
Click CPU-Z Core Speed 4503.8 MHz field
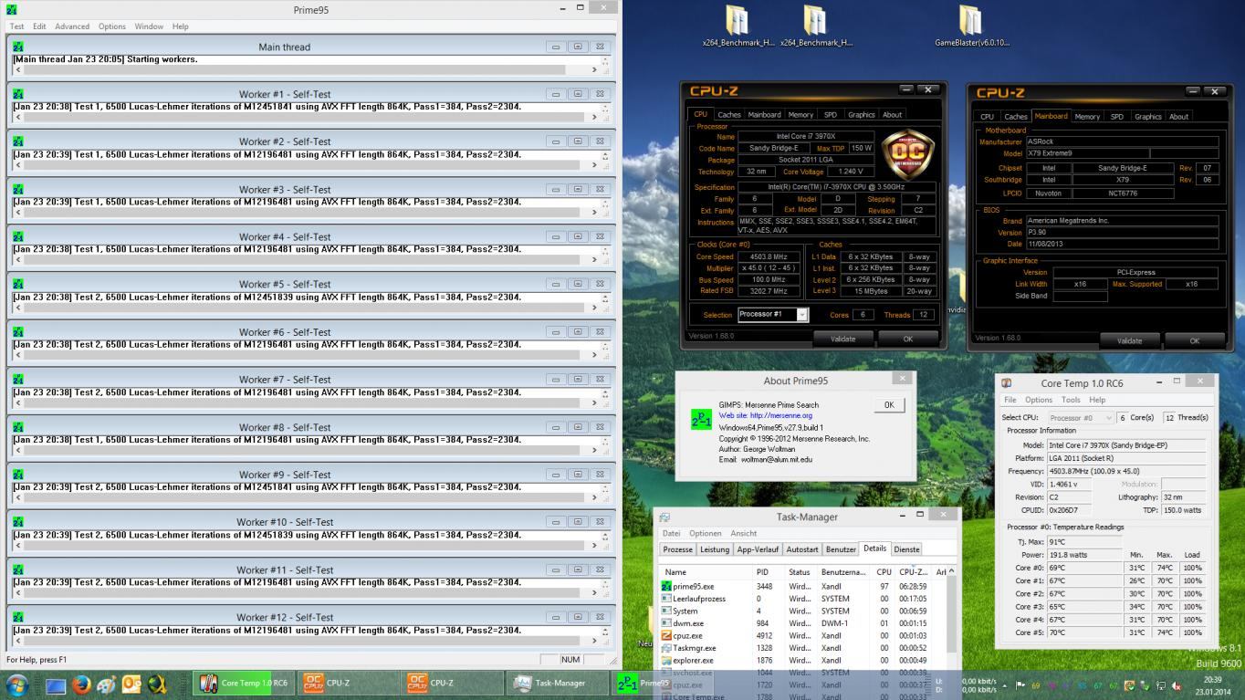point(768,257)
